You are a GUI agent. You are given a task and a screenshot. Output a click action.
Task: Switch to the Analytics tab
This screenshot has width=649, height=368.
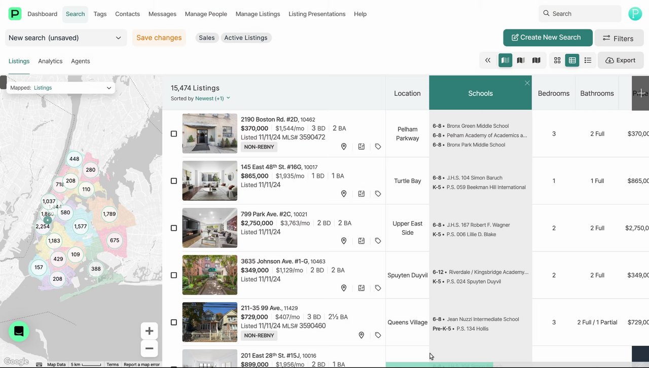(x=50, y=61)
